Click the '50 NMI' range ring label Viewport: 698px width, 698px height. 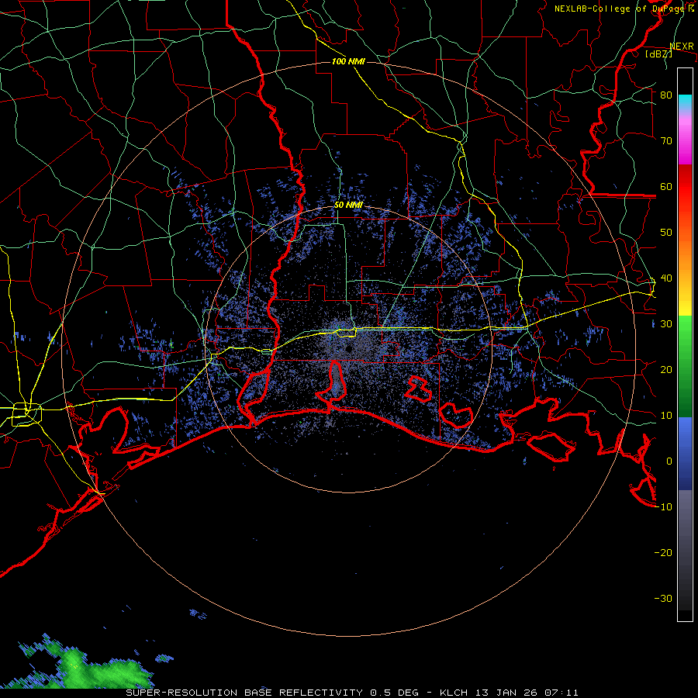[348, 206]
